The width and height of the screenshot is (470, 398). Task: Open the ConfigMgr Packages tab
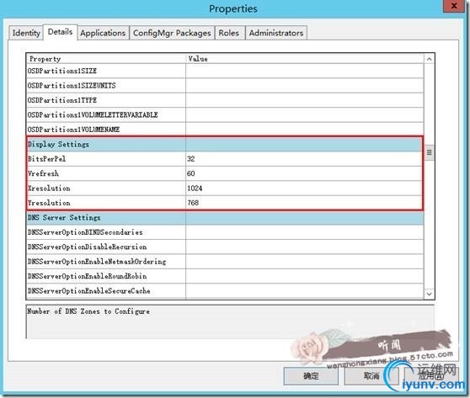tap(172, 33)
